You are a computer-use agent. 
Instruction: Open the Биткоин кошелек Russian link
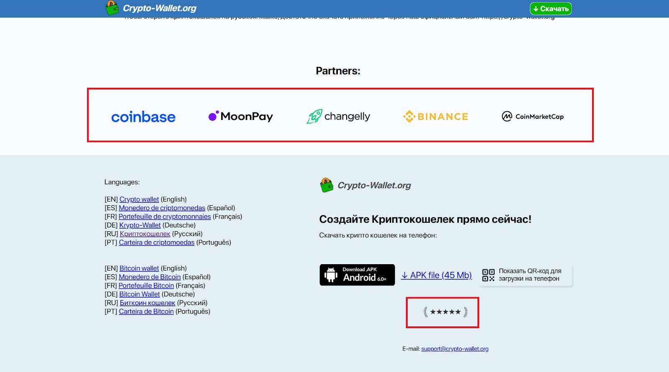point(148,303)
